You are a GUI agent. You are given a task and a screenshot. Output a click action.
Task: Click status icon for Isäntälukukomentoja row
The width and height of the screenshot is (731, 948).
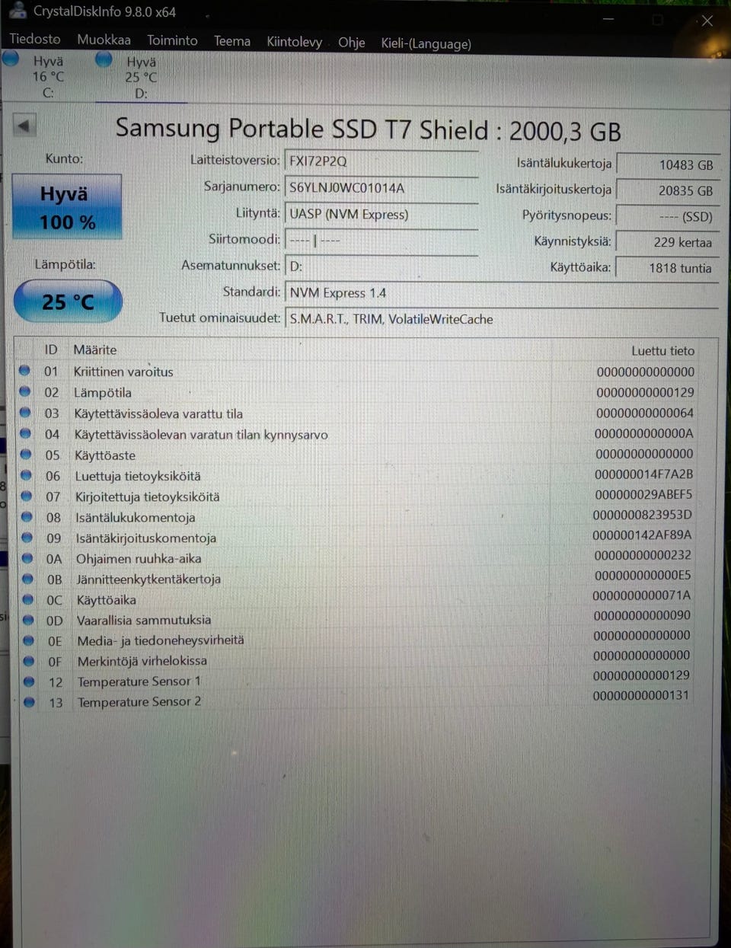27,516
